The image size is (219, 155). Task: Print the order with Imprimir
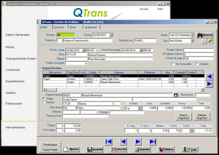pos(142,149)
